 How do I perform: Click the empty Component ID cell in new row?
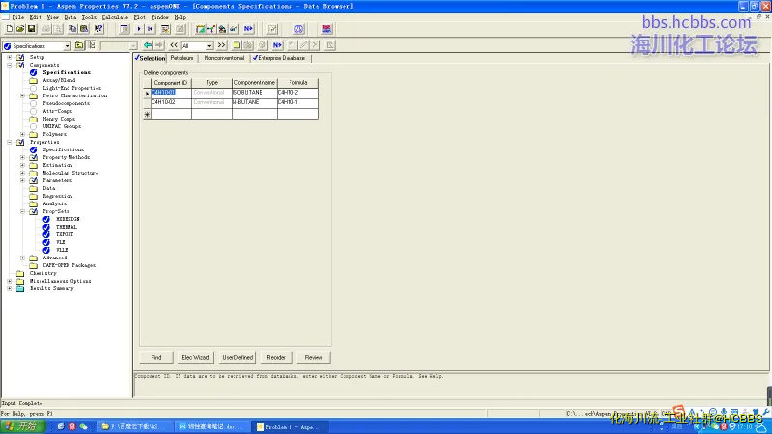(171, 114)
